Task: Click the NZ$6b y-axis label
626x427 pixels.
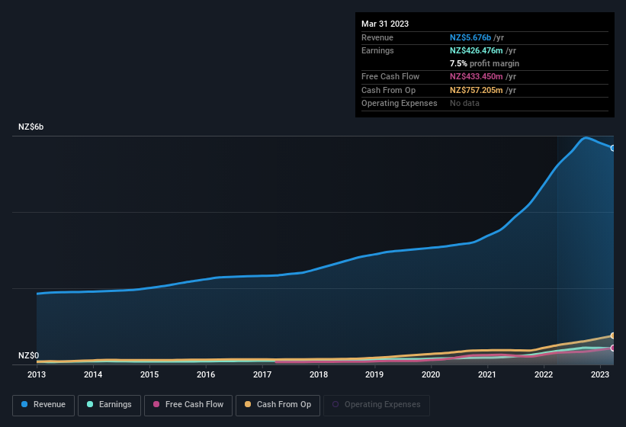Action: click(x=30, y=127)
